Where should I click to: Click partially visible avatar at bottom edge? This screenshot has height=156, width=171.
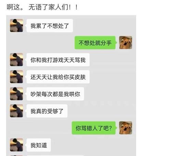(16, 156)
